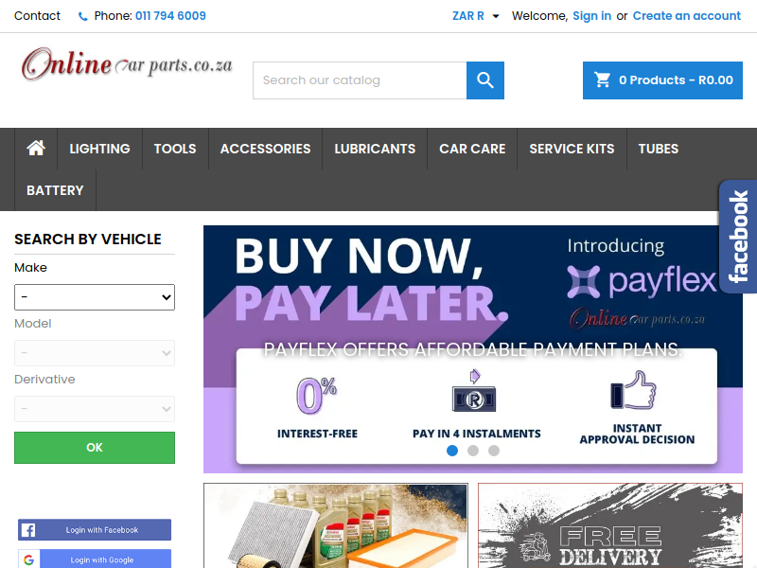Image resolution: width=757 pixels, height=568 pixels.
Task: Open the ZAR R currency selector
Action: coord(475,16)
